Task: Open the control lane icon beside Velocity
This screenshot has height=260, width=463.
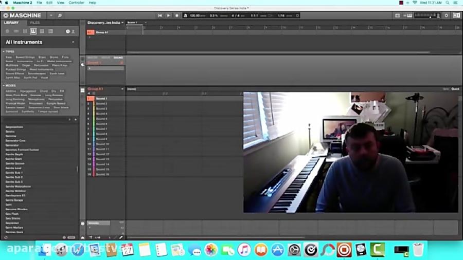Action: (x=83, y=224)
